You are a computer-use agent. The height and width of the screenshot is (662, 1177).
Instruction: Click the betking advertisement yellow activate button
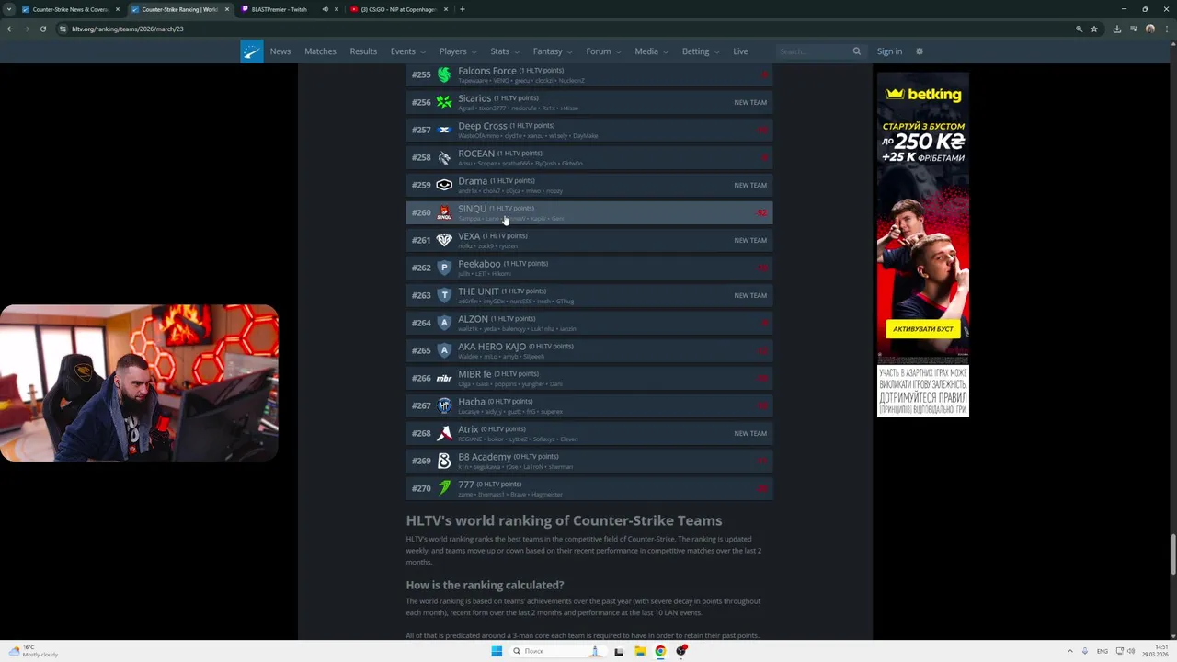pyautogui.click(x=922, y=328)
